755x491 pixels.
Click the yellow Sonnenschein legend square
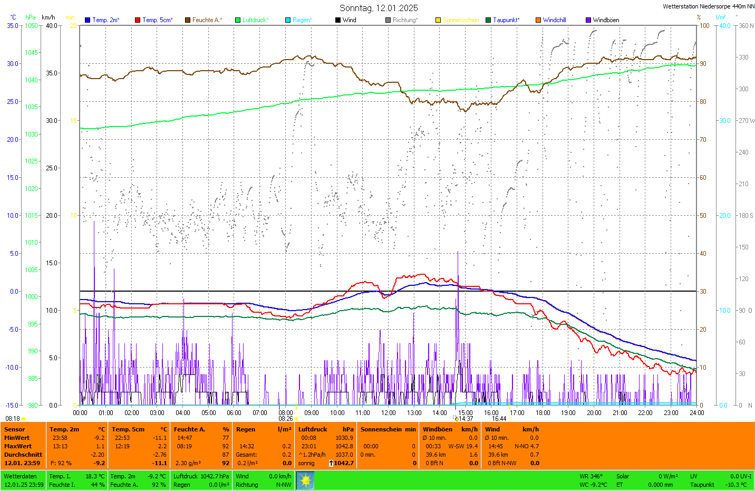438,20
